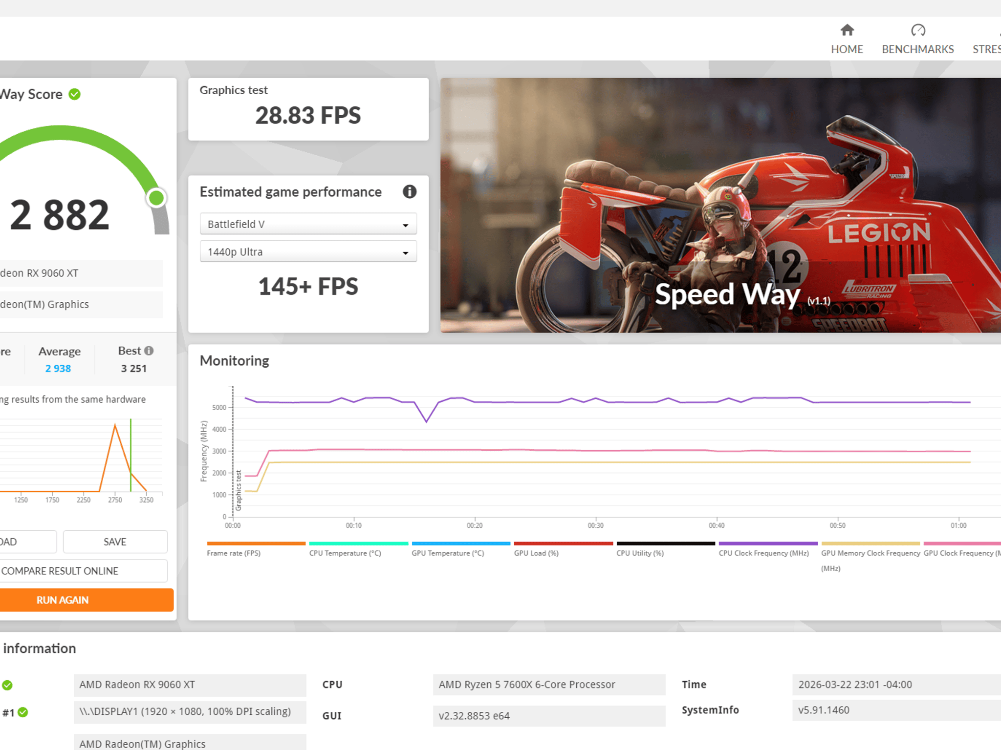Click the dropdown arrow on game selector

click(x=405, y=225)
